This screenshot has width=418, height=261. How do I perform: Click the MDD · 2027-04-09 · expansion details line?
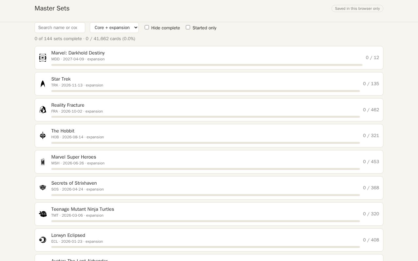tap(78, 59)
